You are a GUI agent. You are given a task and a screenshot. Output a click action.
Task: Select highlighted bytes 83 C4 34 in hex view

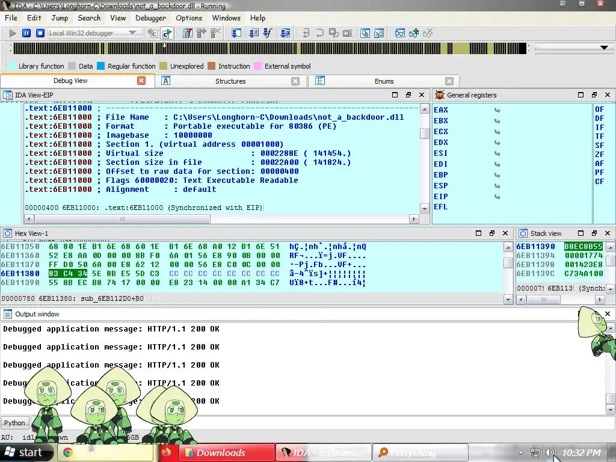tap(67, 274)
